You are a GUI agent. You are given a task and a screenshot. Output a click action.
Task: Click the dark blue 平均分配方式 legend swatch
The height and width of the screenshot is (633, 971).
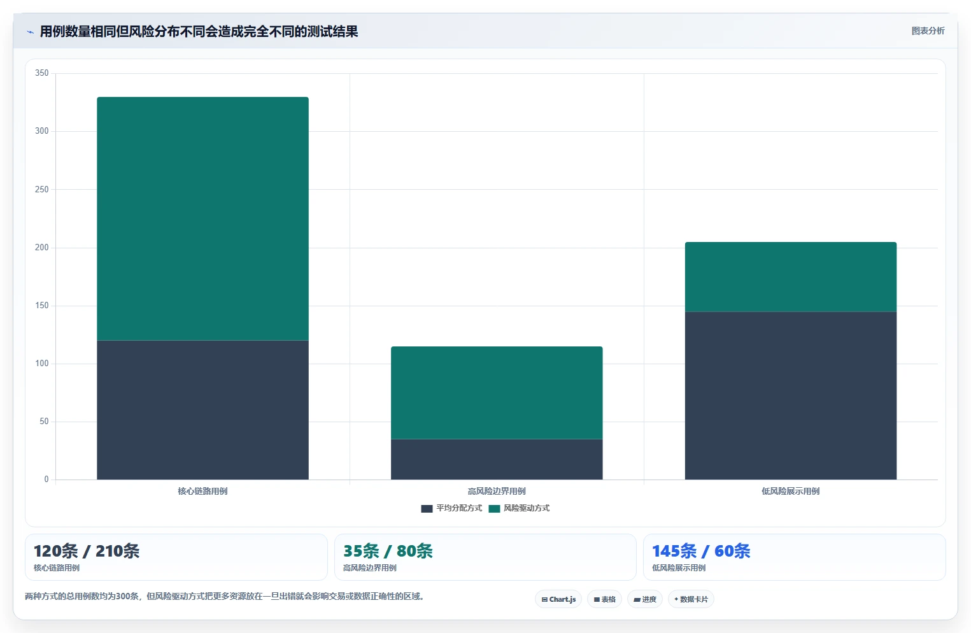click(427, 508)
